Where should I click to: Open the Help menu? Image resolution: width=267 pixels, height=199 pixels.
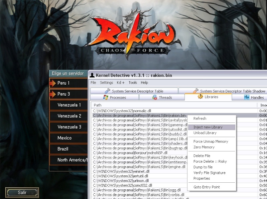144,82
